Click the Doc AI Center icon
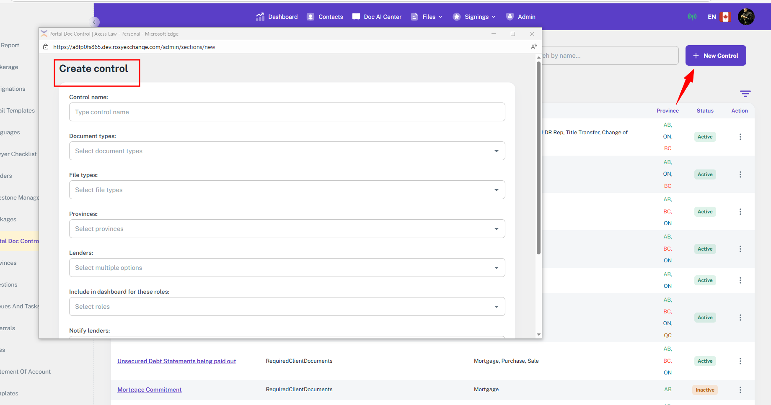The height and width of the screenshot is (405, 771). 356,17
